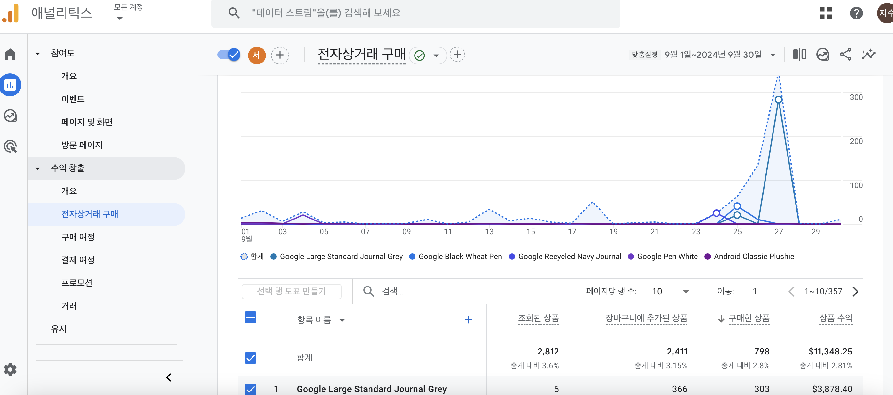The height and width of the screenshot is (395, 893).
Task: Open the 모든 계정 account dropdown
Action: pyautogui.click(x=128, y=12)
